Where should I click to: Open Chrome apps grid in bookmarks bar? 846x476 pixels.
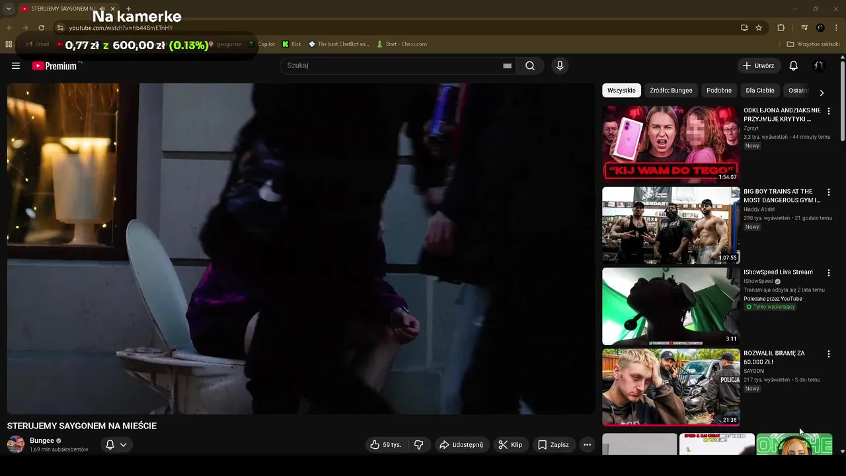click(x=9, y=44)
